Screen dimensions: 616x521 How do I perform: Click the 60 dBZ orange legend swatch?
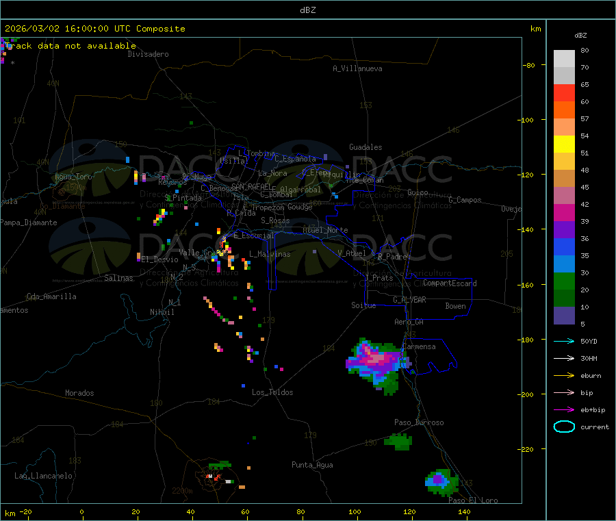[x=564, y=110]
